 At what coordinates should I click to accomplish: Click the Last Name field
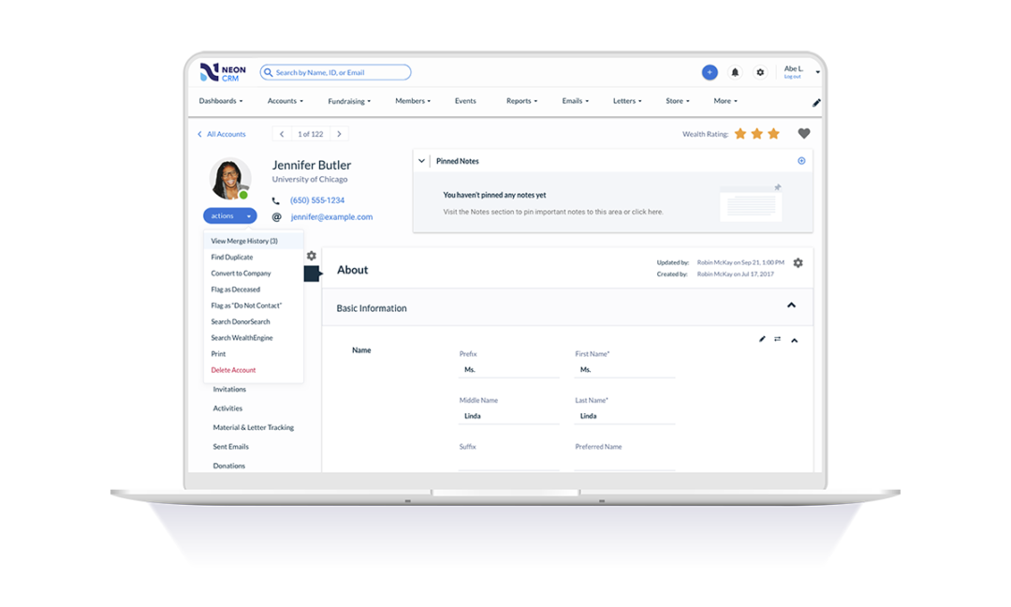(624, 416)
